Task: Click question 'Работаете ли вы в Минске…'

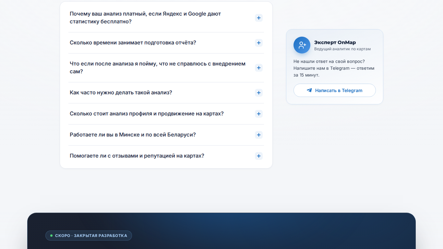Action: [x=133, y=135]
